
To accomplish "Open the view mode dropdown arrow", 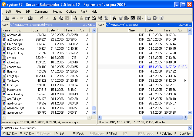I will click(x=143, y=18).
